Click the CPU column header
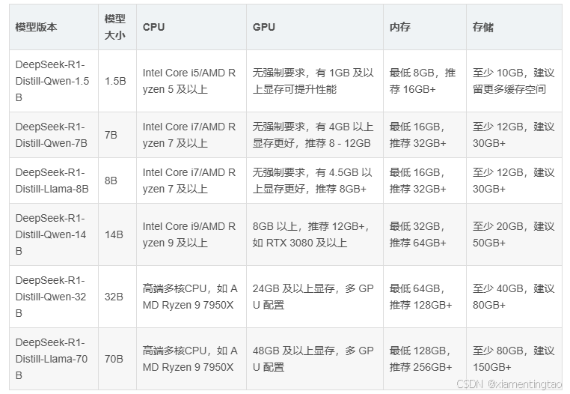This screenshot has width=570, height=394. (191, 27)
